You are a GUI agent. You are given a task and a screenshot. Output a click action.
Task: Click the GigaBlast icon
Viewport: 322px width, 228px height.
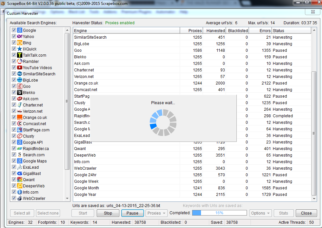[19, 173]
